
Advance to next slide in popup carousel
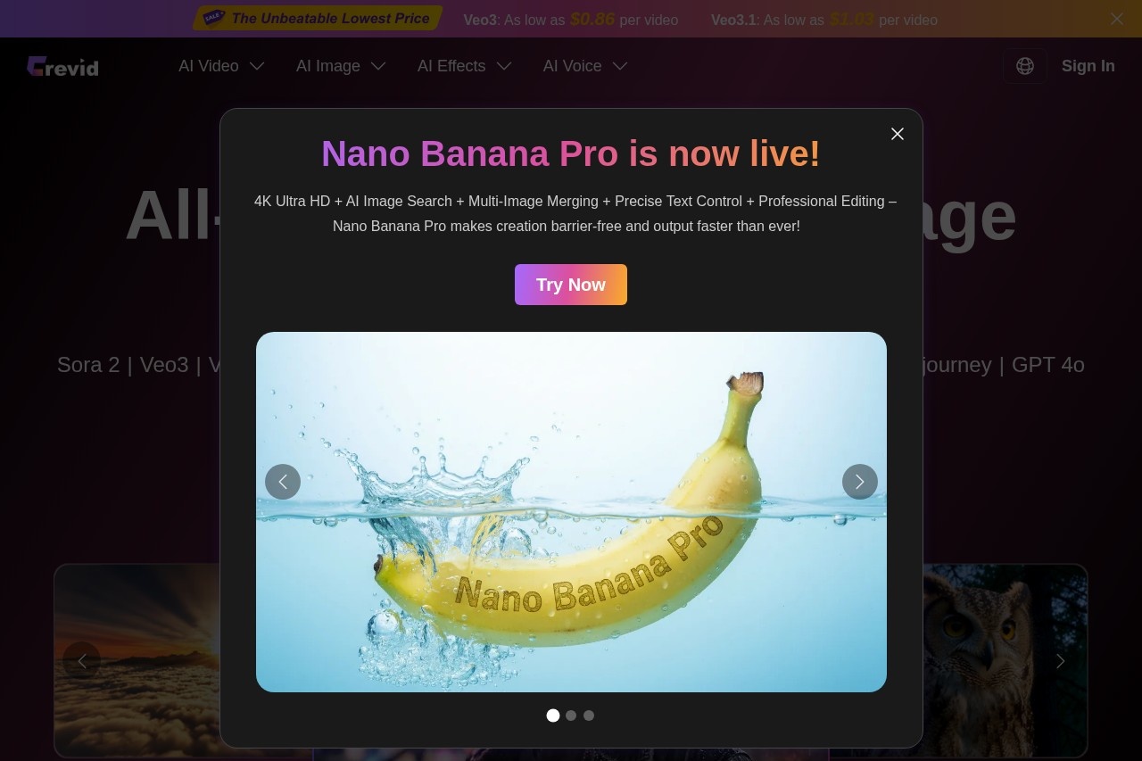coord(860,482)
